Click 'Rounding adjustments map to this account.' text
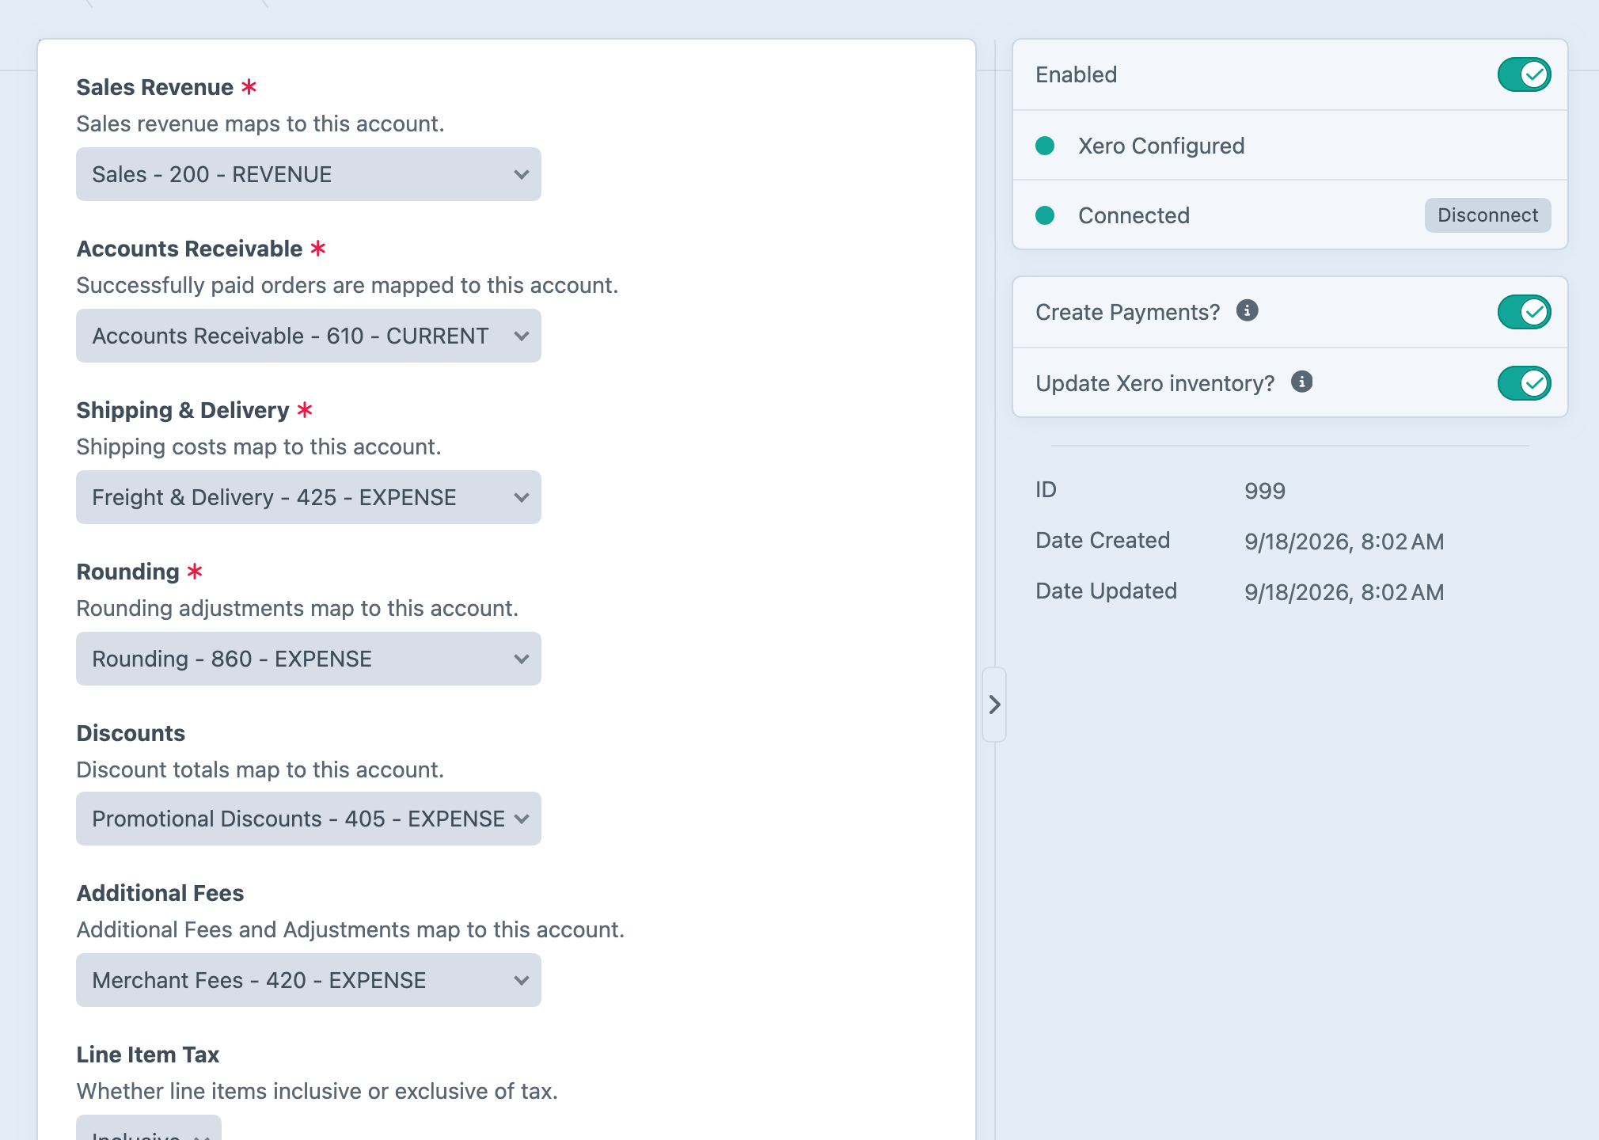 298,608
